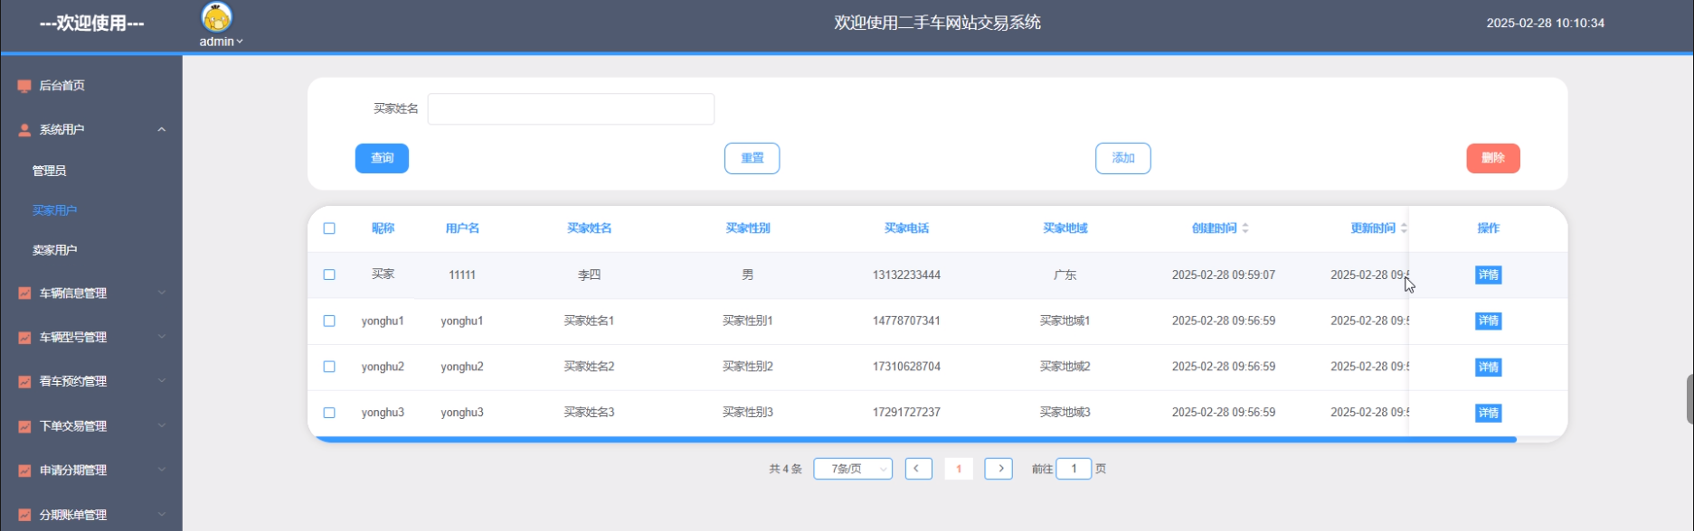Click phone number 17291727237
Viewport: 1694px width, 531px height.
pyautogui.click(x=906, y=413)
